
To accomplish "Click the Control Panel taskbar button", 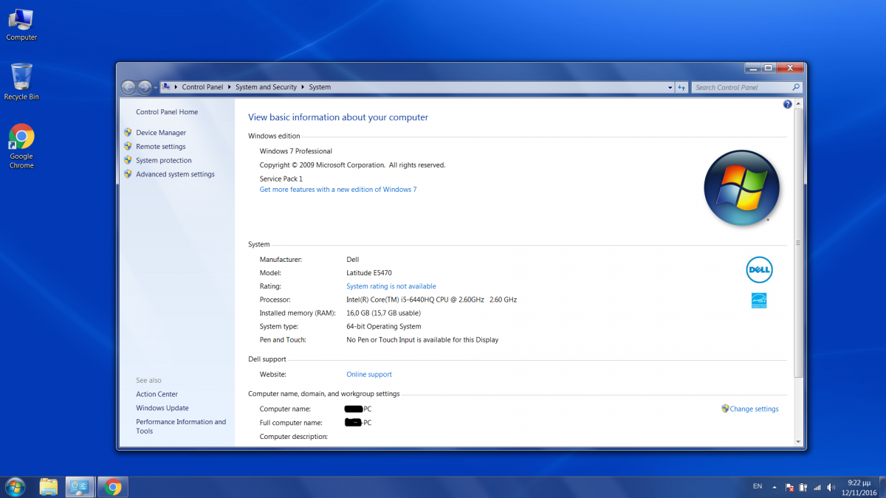I will [x=80, y=487].
